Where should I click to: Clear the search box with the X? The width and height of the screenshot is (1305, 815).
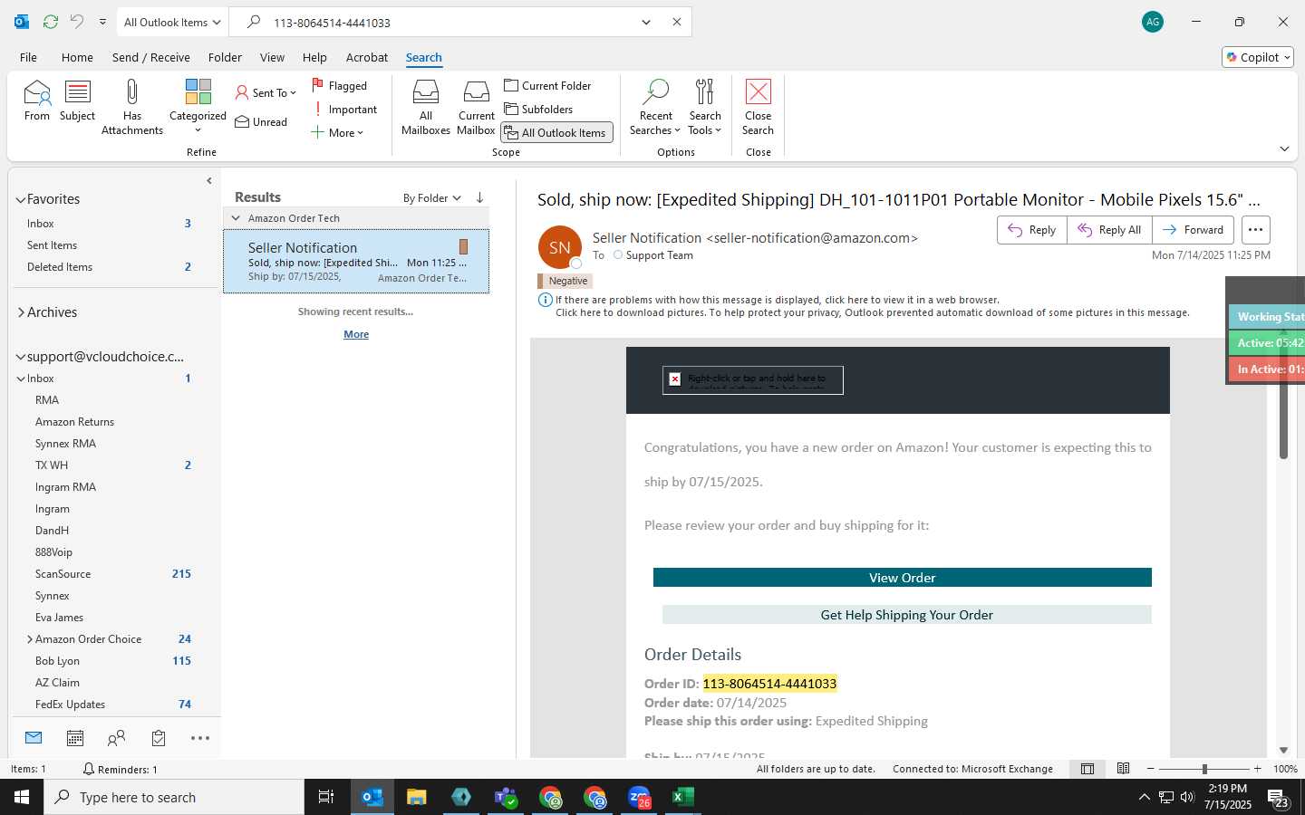[x=676, y=22]
